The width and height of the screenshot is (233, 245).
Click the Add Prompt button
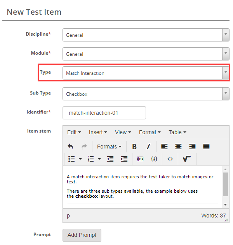[82, 235]
